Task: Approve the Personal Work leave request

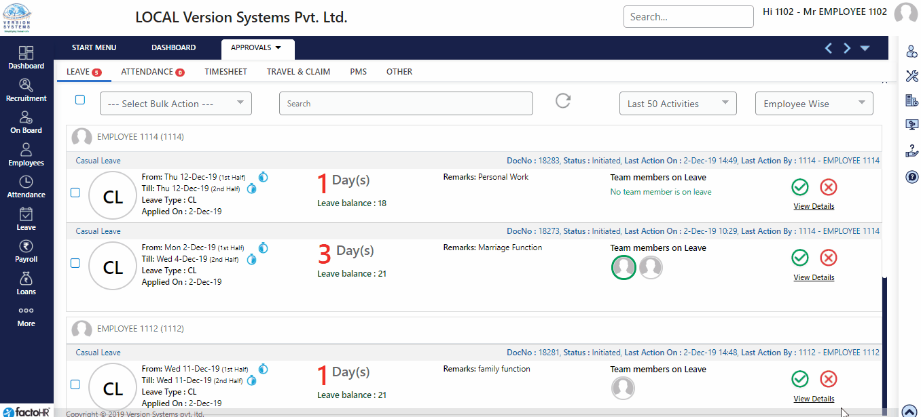Action: click(800, 187)
